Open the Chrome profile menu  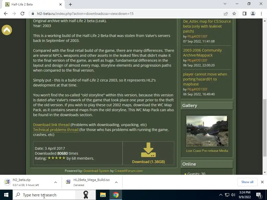pyautogui.click(x=253, y=14)
